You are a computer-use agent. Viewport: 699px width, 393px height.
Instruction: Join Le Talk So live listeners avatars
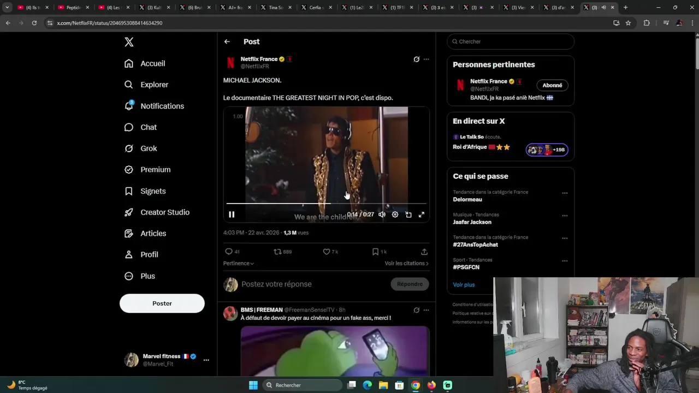(547, 150)
